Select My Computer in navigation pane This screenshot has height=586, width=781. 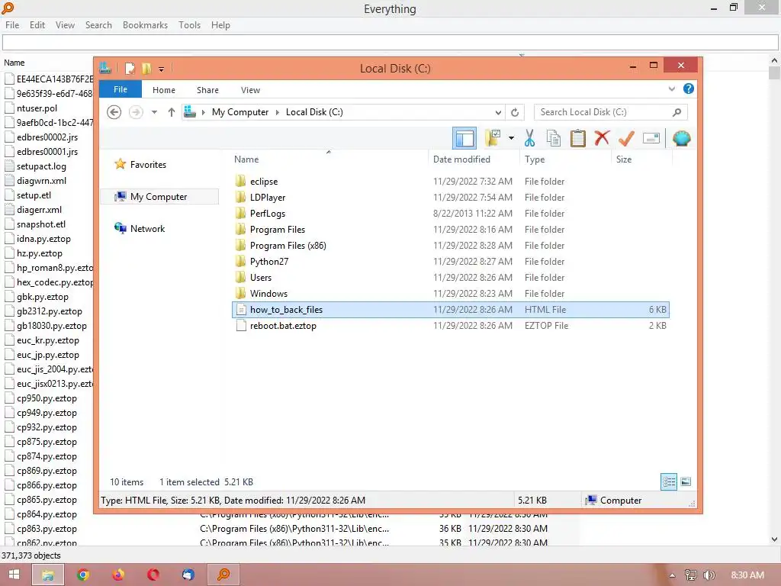pos(159,197)
